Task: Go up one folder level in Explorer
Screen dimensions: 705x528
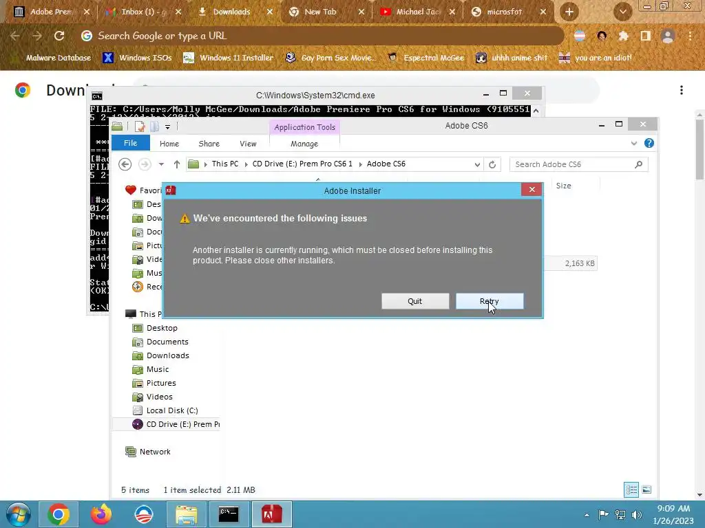Action: [x=177, y=164]
